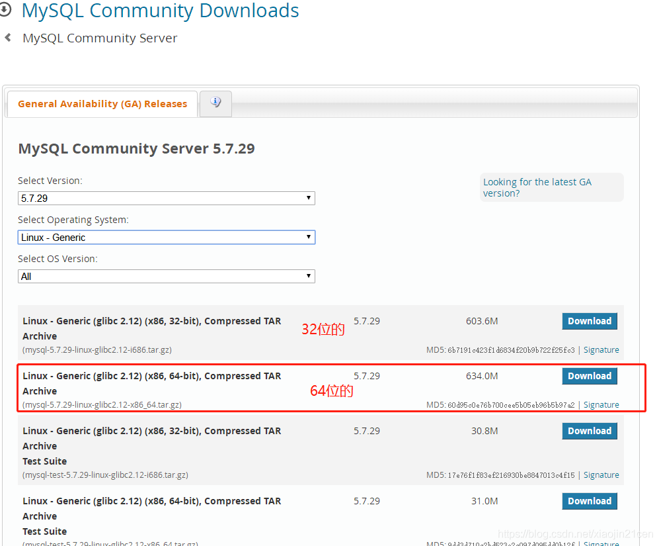Click the 32-bit Compressed TAR Archive title, 603.6M row

(x=152, y=328)
